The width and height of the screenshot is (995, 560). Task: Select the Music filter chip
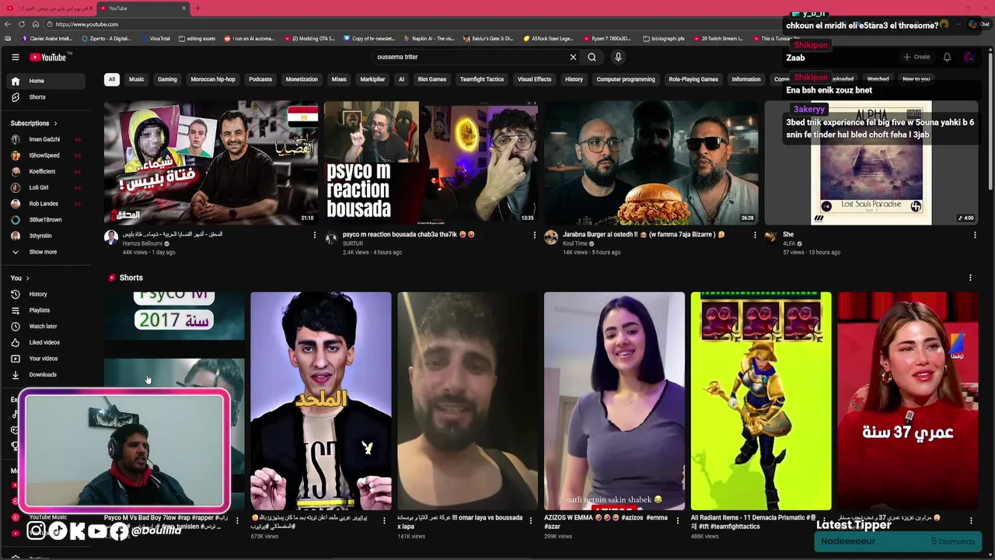[x=136, y=79]
